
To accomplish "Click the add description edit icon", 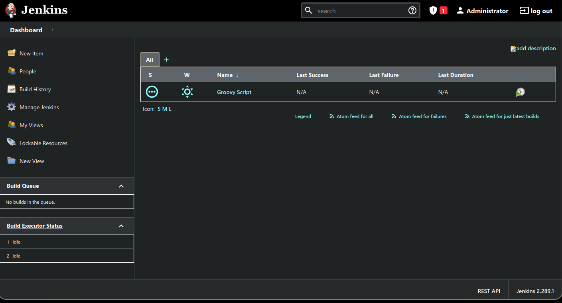I will (513, 49).
